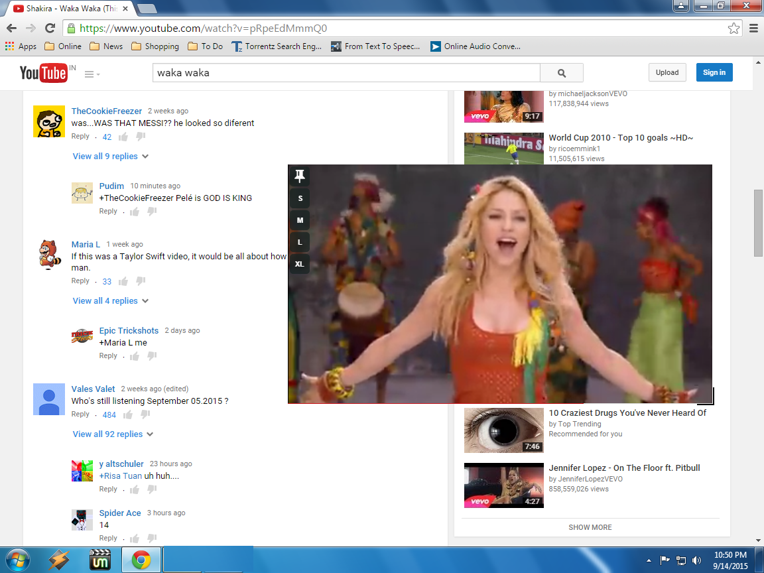Viewport: 764px width, 573px height.
Task: Click the YouTube logo
Action: (x=43, y=73)
